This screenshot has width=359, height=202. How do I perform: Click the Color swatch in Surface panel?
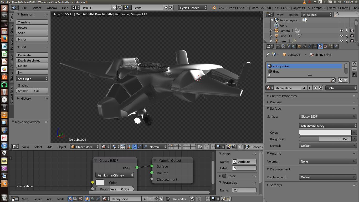325,132
